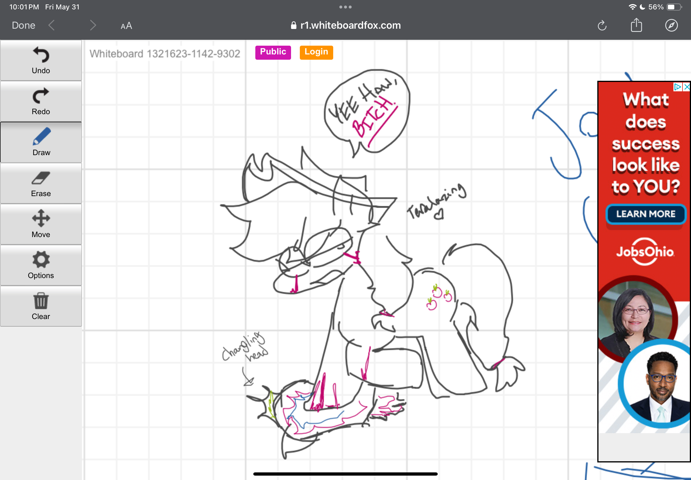Go forward with the right chevron
The image size is (691, 480).
tap(93, 25)
